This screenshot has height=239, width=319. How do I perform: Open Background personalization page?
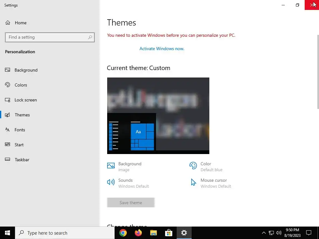coord(50,70)
